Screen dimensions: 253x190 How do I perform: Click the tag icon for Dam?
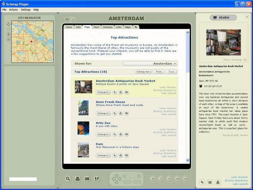(115, 155)
